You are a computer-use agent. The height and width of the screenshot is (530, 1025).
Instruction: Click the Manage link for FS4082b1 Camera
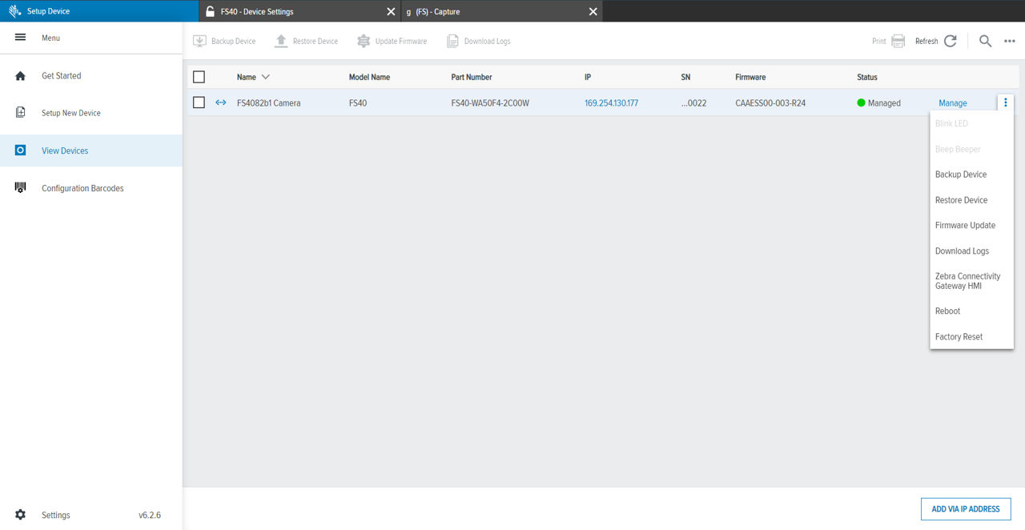pos(953,103)
